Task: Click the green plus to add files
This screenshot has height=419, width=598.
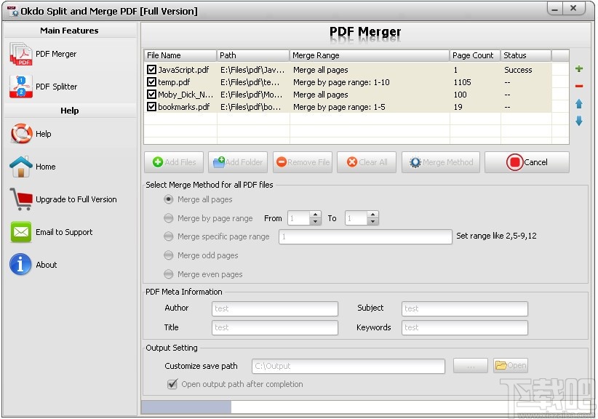Action: [x=578, y=68]
